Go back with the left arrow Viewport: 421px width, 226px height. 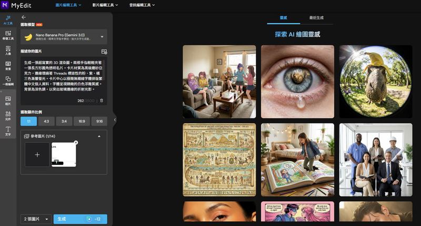[x=24, y=17]
